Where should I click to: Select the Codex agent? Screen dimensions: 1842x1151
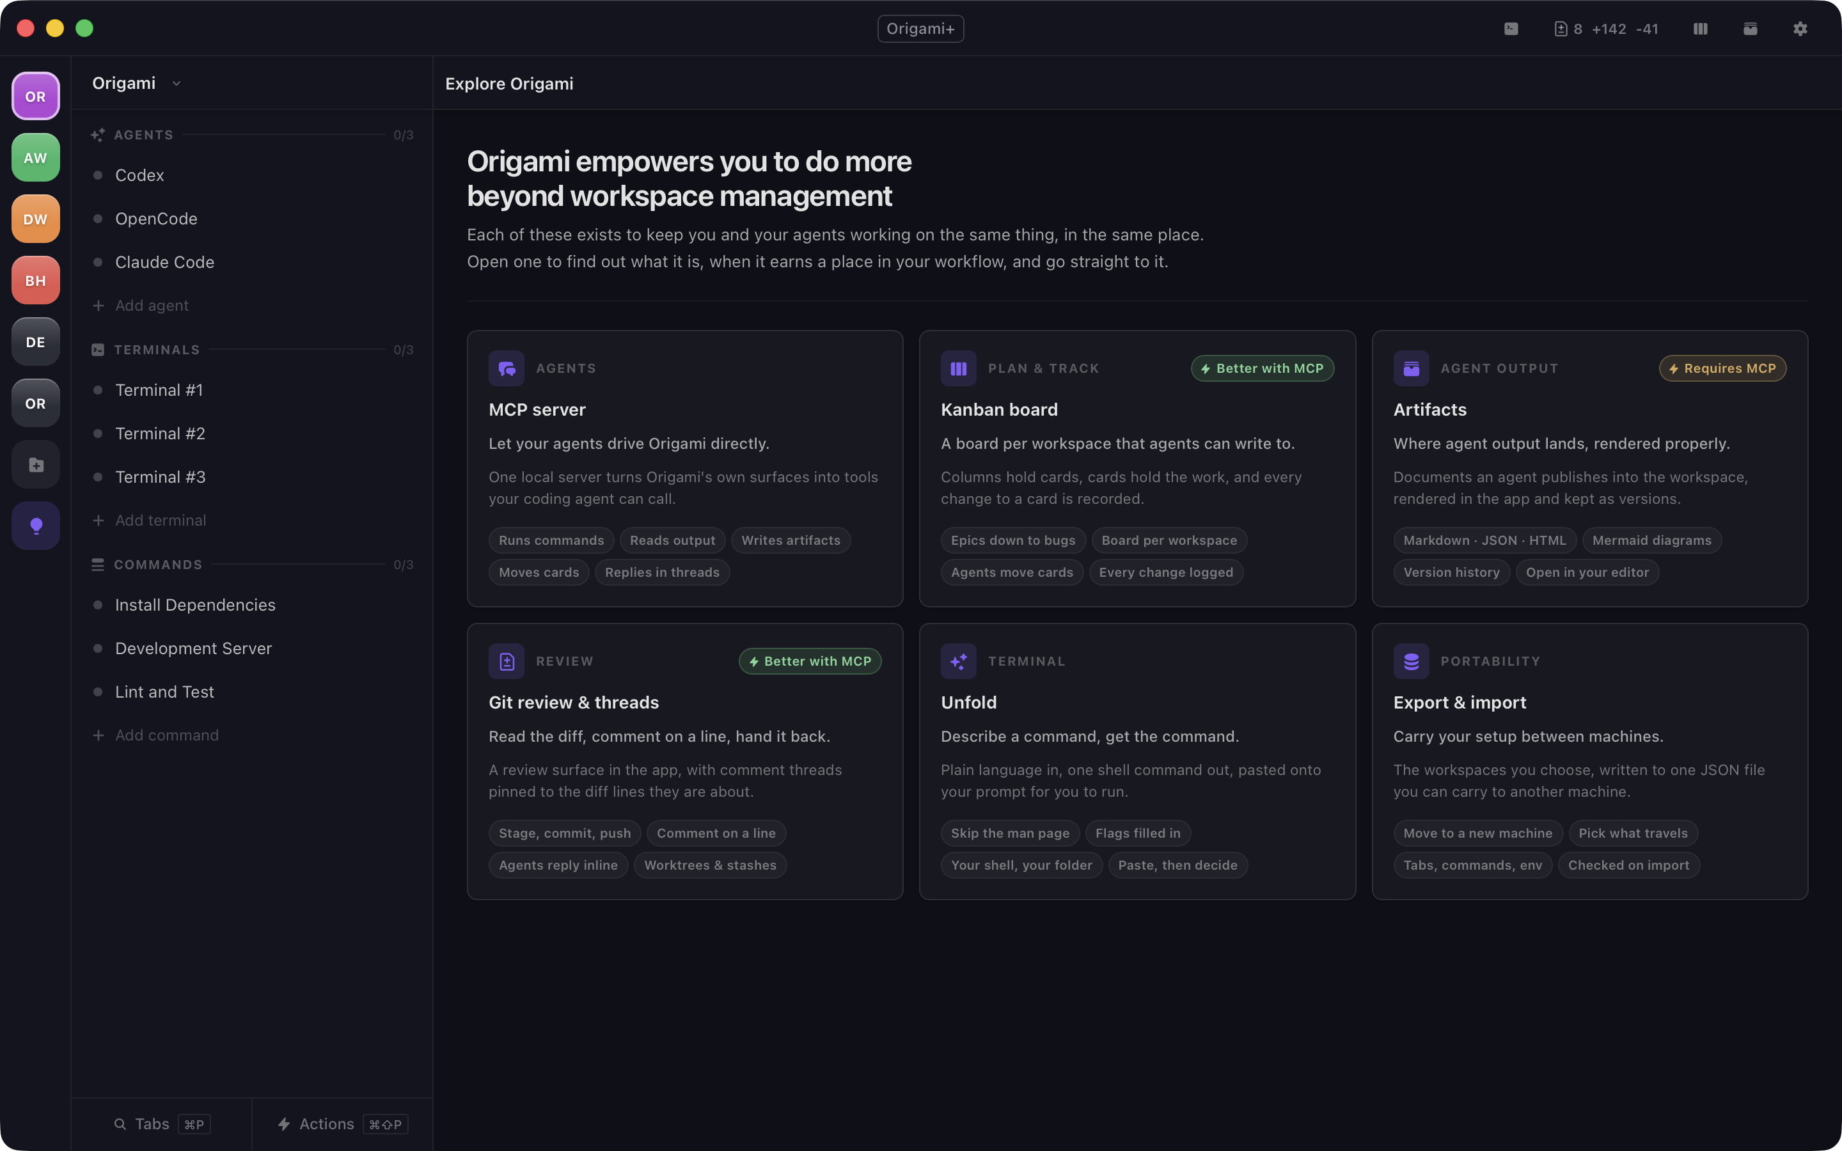click(252, 175)
